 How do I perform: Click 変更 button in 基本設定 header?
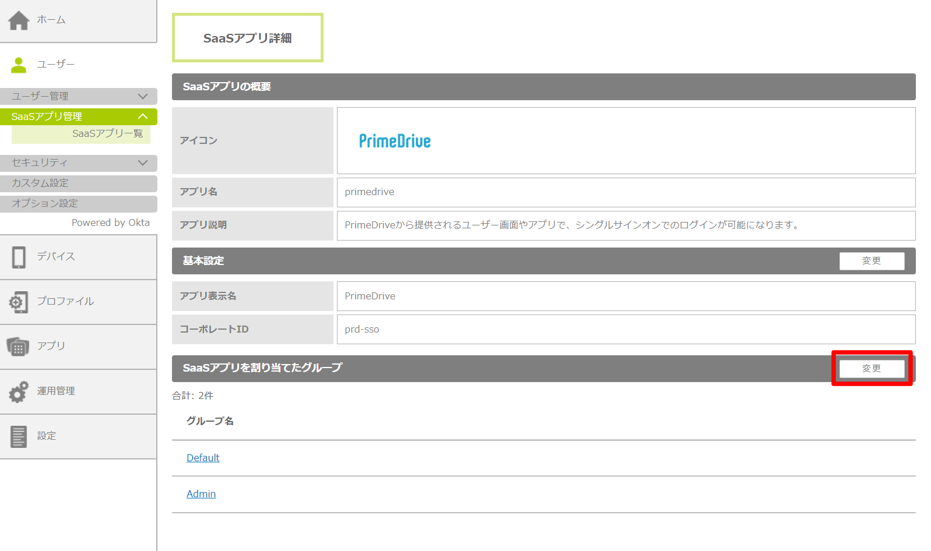click(872, 261)
